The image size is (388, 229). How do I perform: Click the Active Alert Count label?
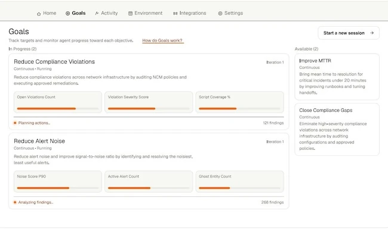(124, 177)
